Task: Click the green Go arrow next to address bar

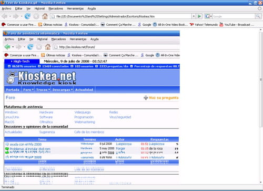Action: [199, 16]
